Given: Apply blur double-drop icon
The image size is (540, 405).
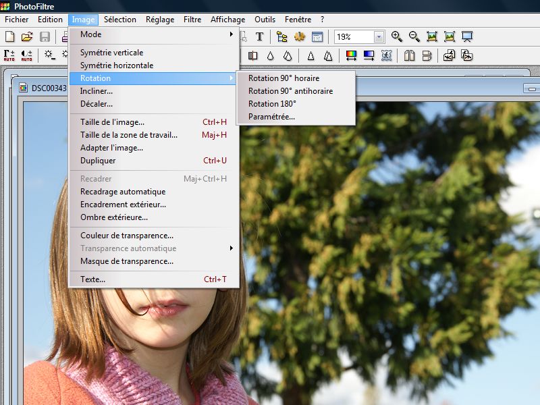Looking at the screenshot, I should point(288,55).
